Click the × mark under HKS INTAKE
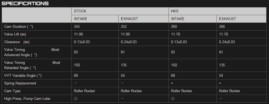269x104 pixels. click(x=172, y=83)
